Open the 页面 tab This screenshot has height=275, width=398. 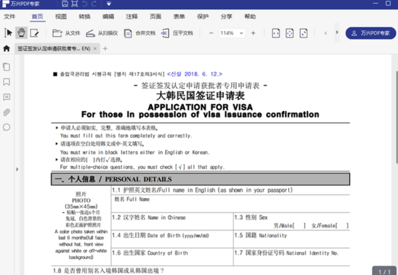(155, 17)
